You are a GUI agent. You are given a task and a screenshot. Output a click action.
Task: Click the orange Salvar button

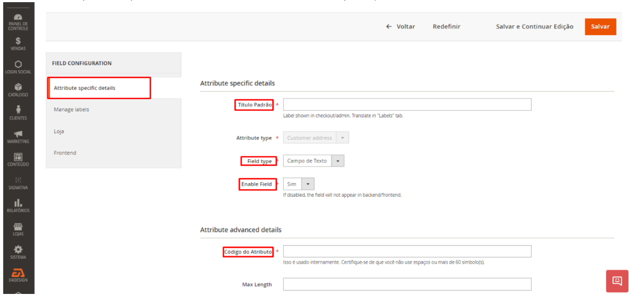coord(600,27)
